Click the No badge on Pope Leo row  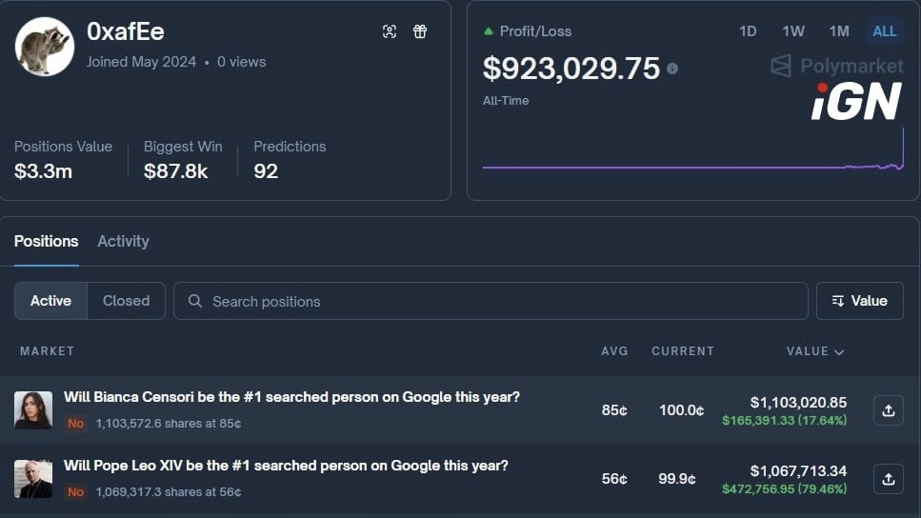pyautogui.click(x=76, y=492)
